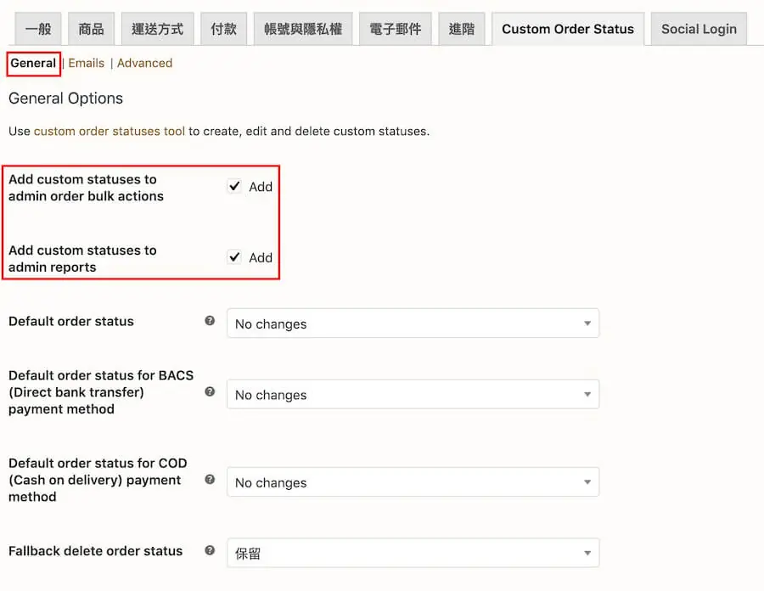Open the Advanced sub-section link
This screenshot has height=591, width=764.
pos(144,64)
